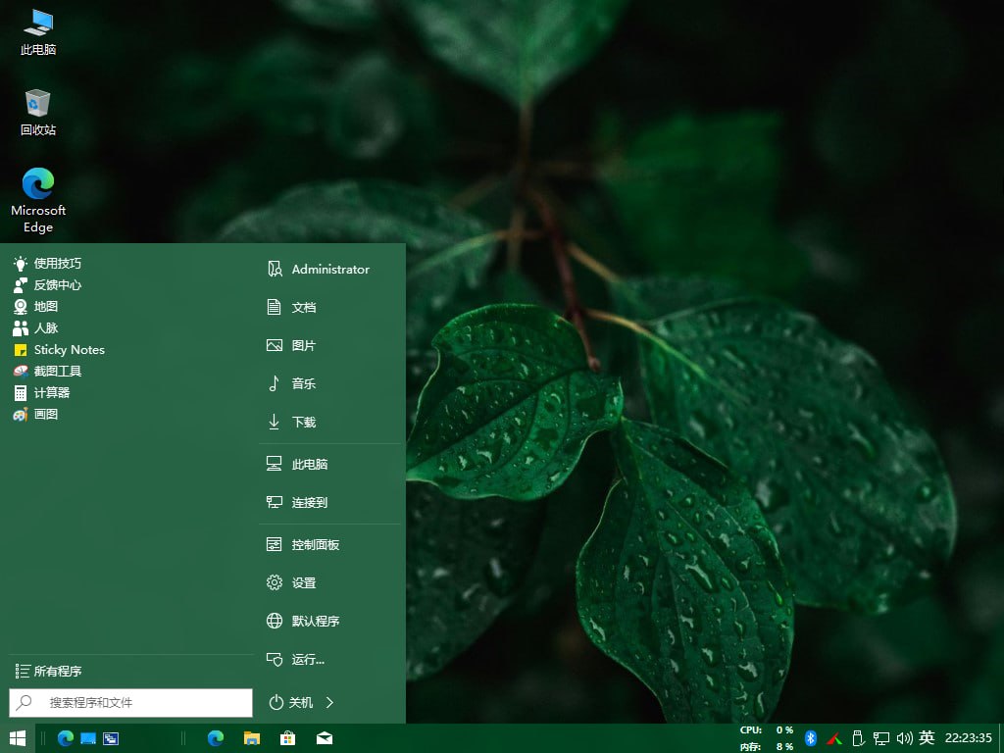Open the pinned Edge icon beside File Explorer

pyautogui.click(x=216, y=738)
